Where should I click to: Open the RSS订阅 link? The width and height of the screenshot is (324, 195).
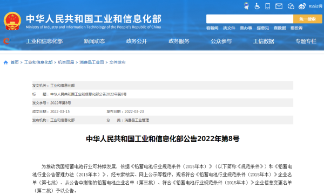[x=315, y=6]
